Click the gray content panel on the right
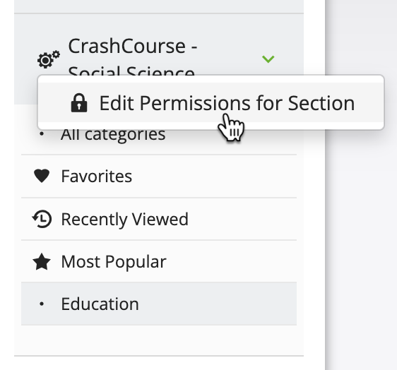 361,228
